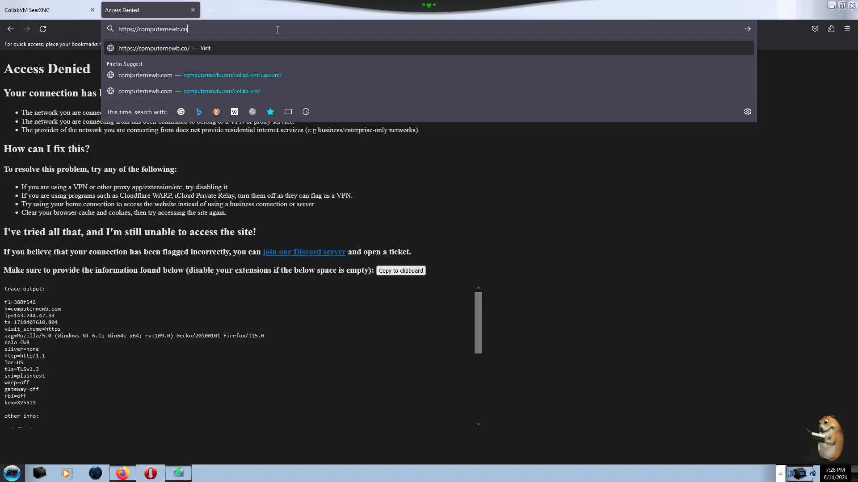Open search settings gear icon

coord(748,112)
